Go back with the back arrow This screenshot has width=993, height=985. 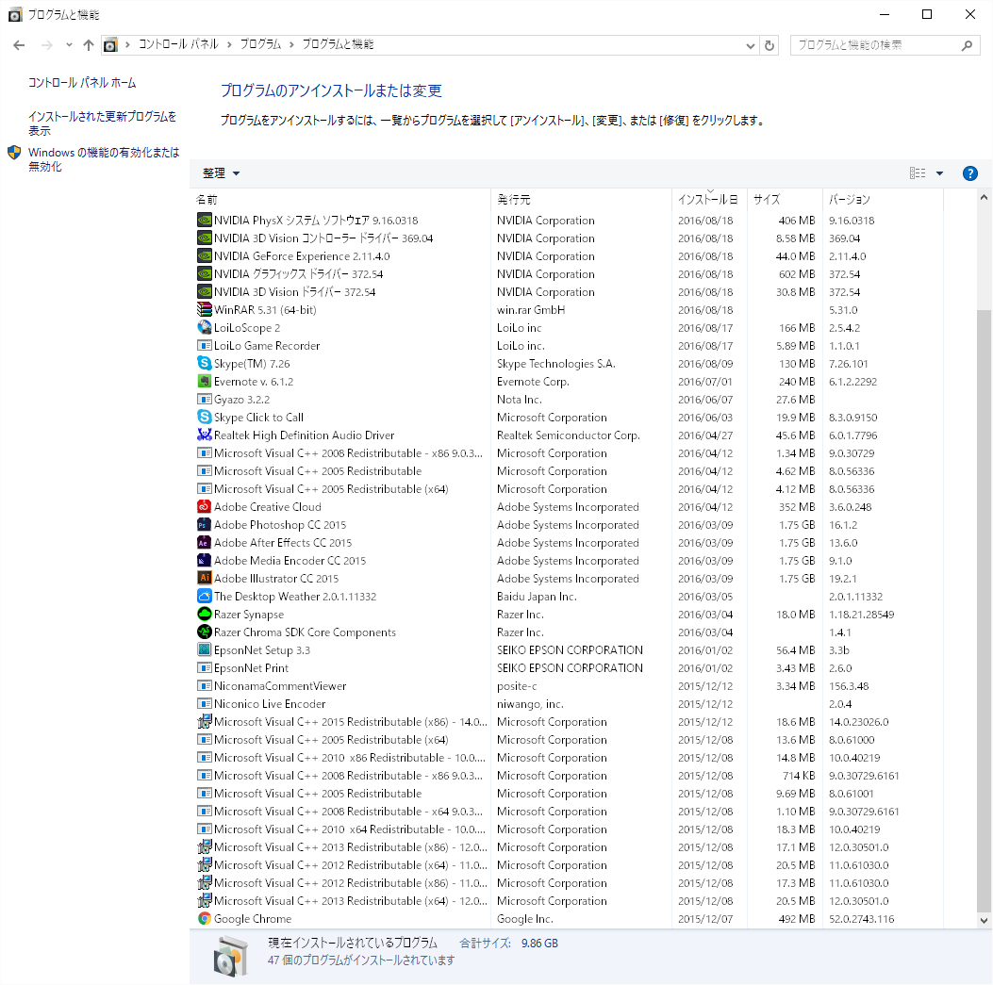coord(19,45)
